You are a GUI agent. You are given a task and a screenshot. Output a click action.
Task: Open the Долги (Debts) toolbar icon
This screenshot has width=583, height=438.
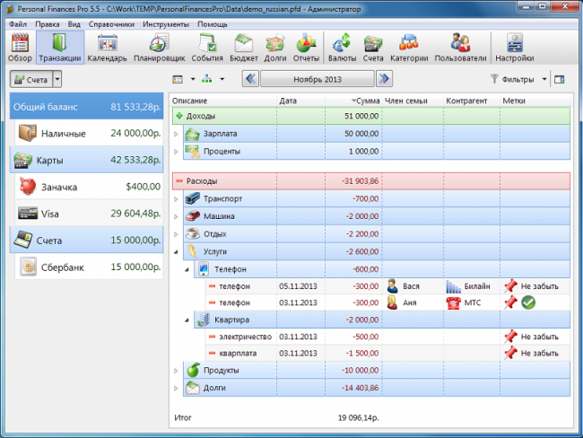tap(275, 47)
